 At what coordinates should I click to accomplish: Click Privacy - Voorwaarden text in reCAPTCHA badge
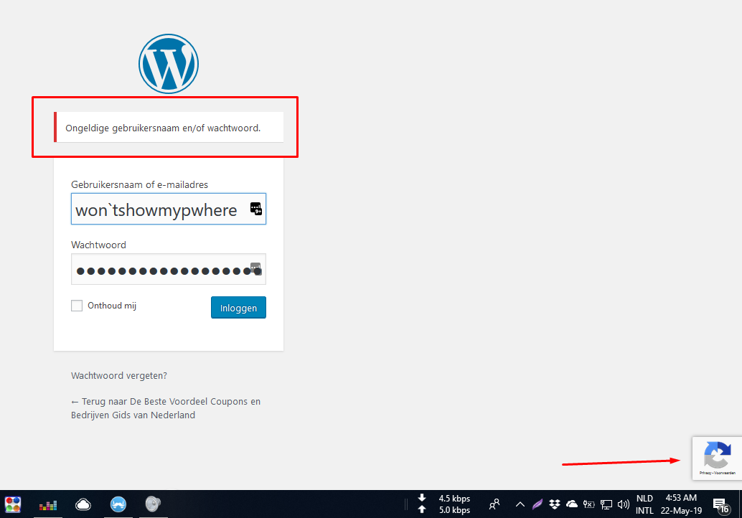(x=718, y=473)
